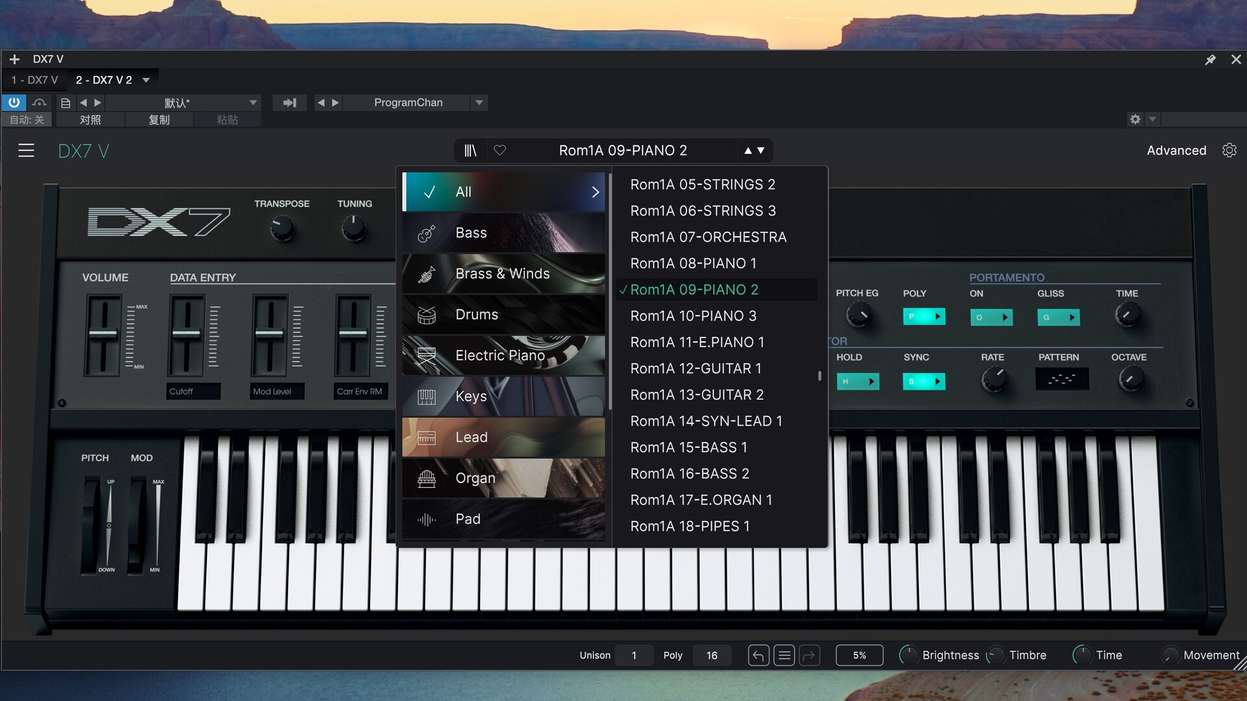The image size is (1247, 701).
Task: Click the Unison voices value field
Action: (634, 656)
